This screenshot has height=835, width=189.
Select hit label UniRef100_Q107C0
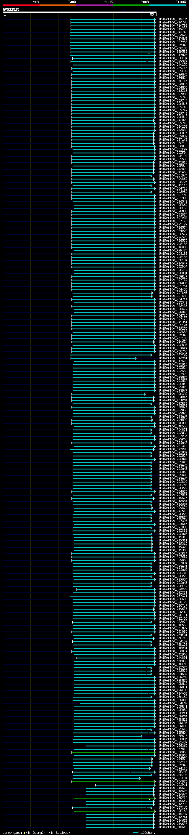173,804
